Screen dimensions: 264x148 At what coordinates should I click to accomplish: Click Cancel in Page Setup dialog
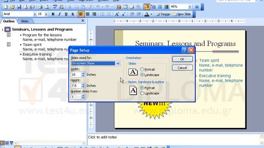[x=182, y=68]
